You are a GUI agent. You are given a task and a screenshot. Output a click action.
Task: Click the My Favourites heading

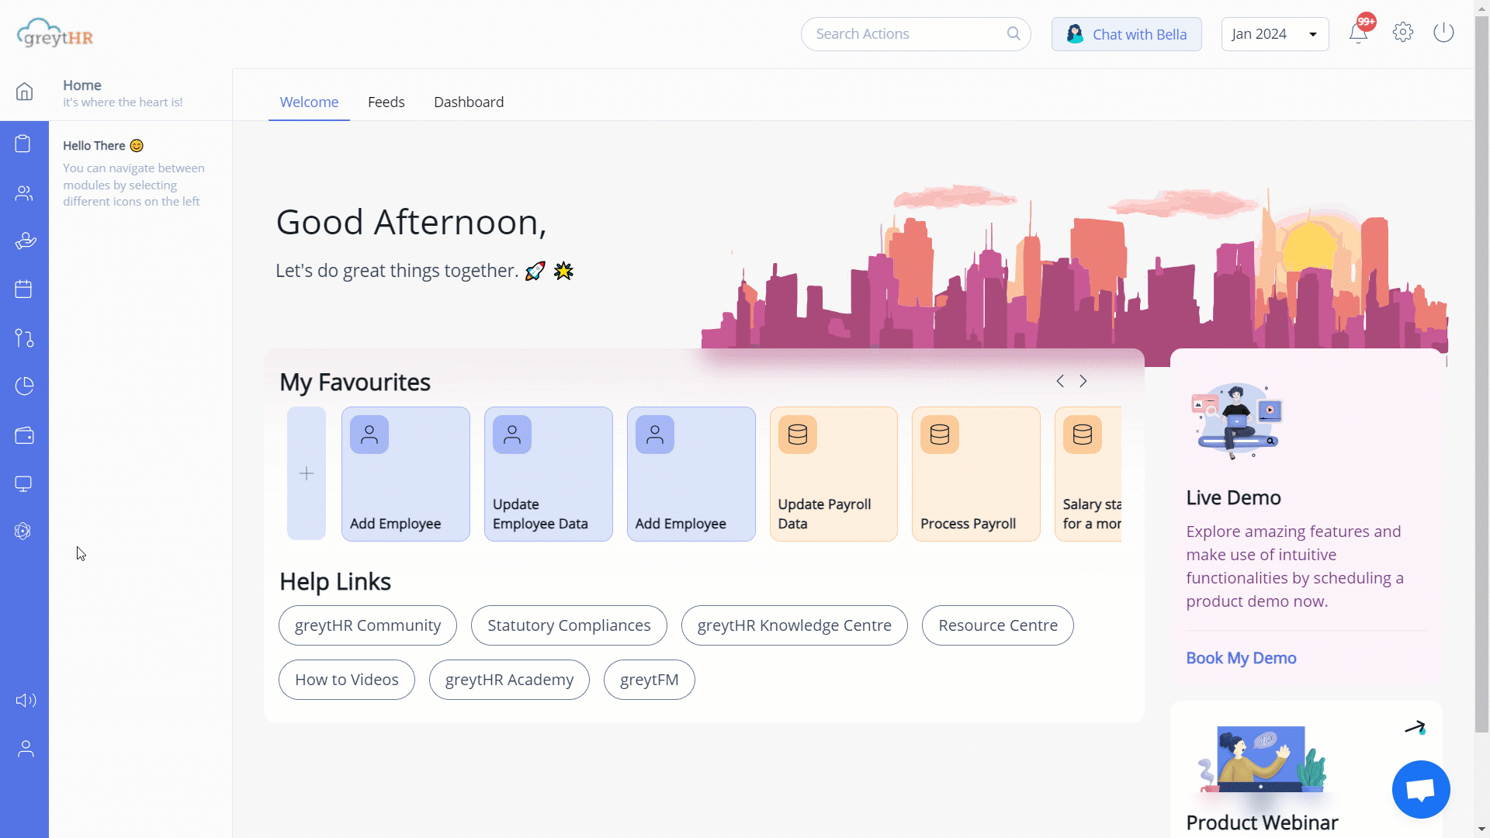tap(355, 383)
